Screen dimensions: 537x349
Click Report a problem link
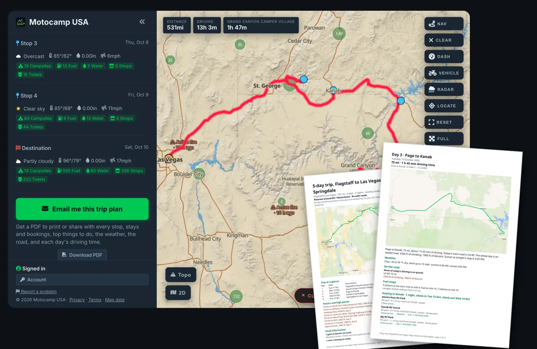pos(36,292)
